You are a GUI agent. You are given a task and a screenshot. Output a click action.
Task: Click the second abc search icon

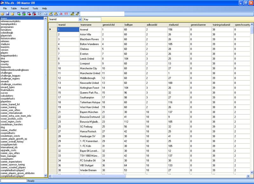77,14
